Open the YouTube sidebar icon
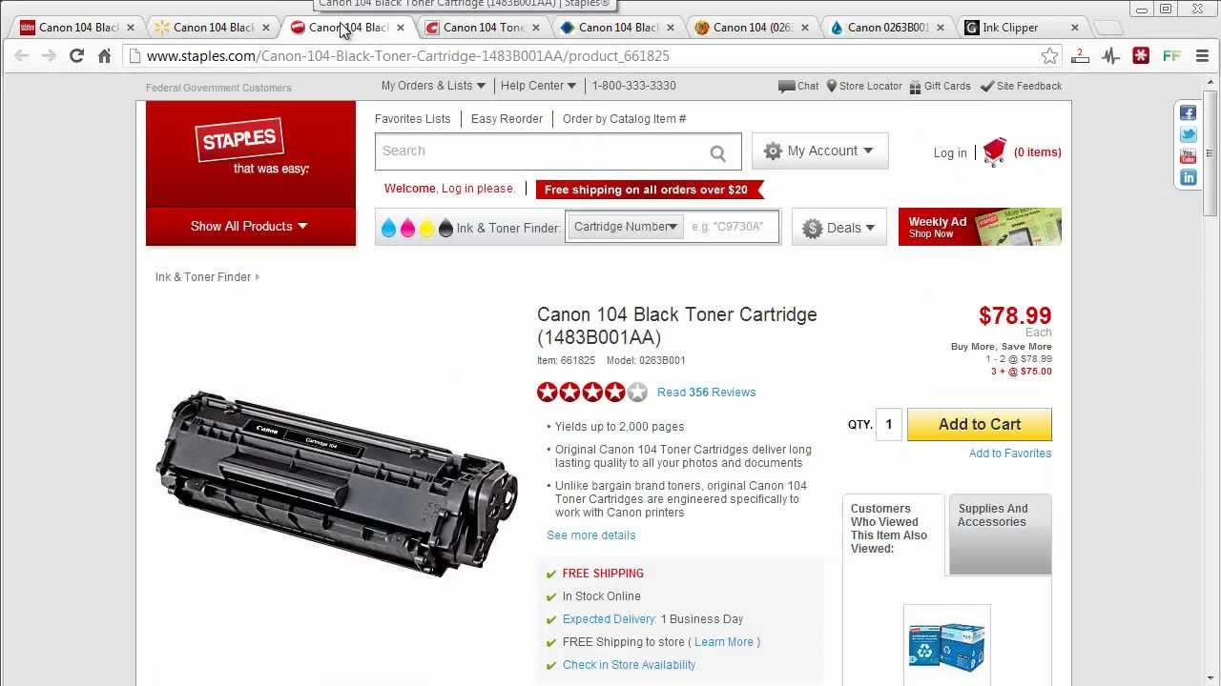Screen dimensions: 1221x686 pyautogui.click(x=1189, y=156)
